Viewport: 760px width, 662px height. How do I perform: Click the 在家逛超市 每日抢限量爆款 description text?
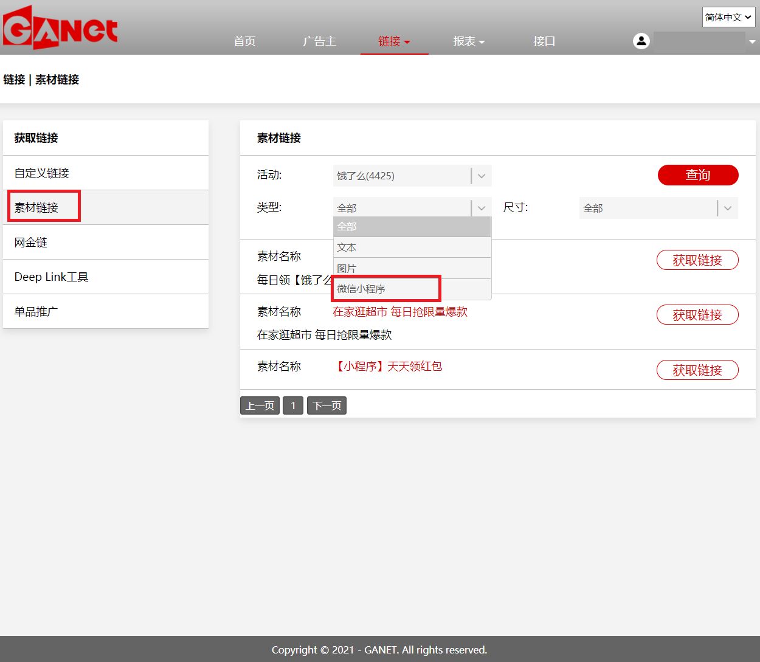(x=324, y=334)
